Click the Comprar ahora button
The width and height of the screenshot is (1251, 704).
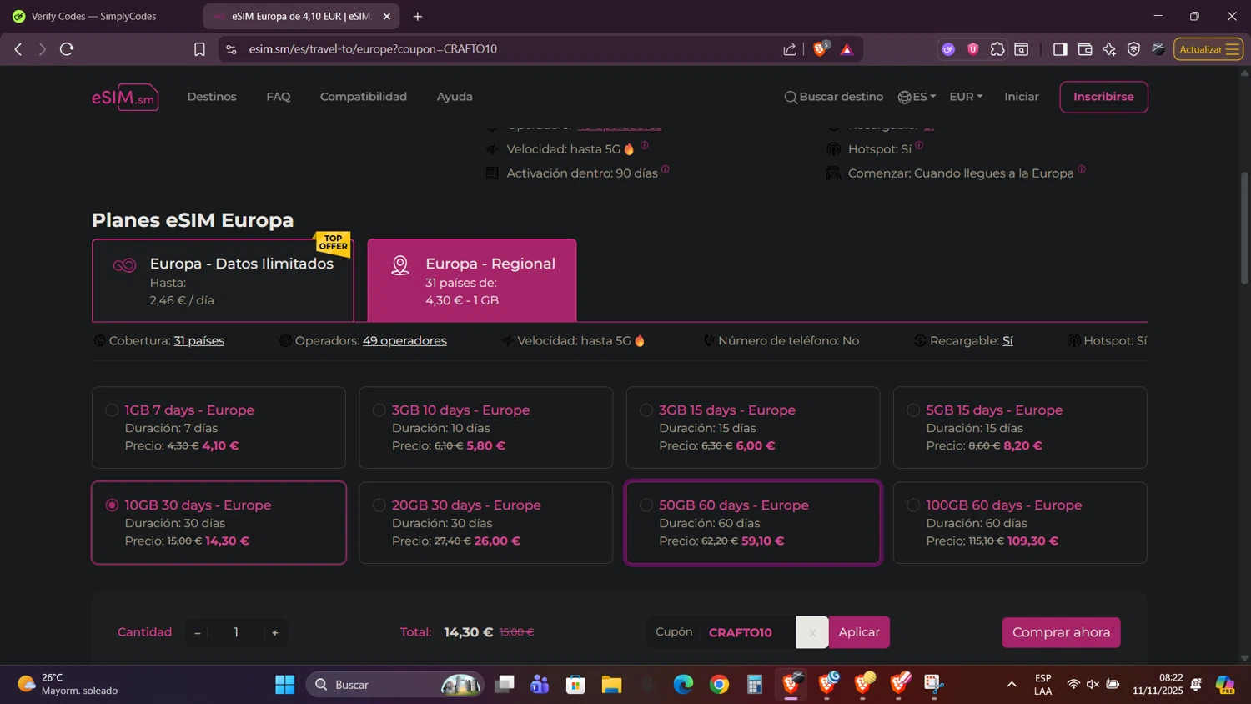point(1061,632)
